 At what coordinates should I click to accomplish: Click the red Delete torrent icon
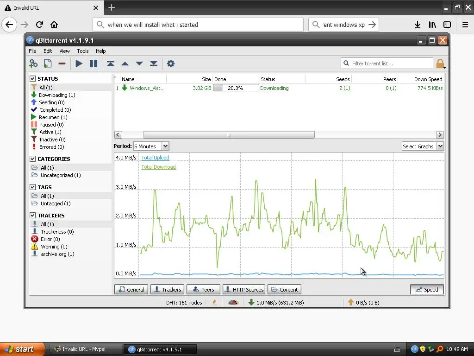pos(62,64)
